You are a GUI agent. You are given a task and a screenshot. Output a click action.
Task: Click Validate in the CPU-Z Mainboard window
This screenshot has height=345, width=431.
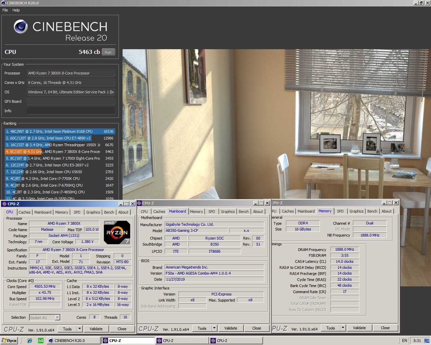pos(231,328)
